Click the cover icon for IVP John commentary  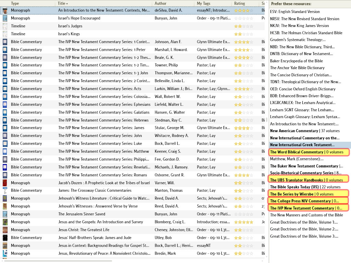[x=5, y=136]
